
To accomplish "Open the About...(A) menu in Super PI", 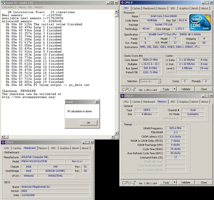I will (x=25, y=7).
